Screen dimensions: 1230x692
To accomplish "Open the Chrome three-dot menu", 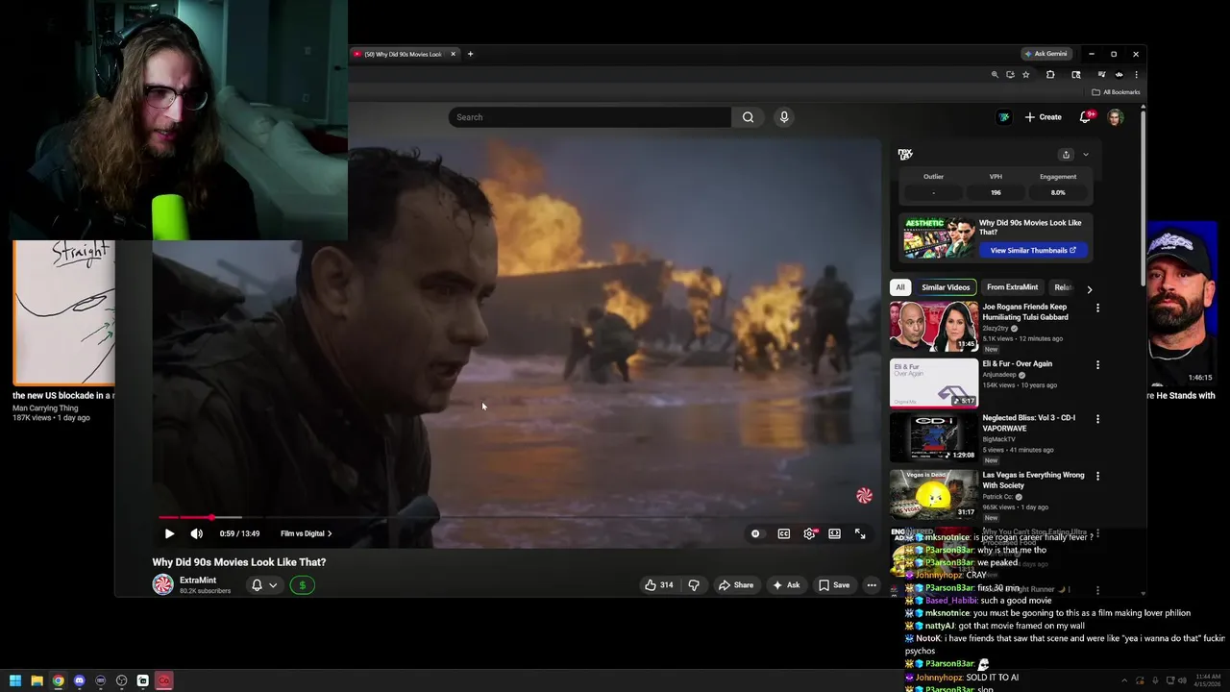I will point(1136,74).
